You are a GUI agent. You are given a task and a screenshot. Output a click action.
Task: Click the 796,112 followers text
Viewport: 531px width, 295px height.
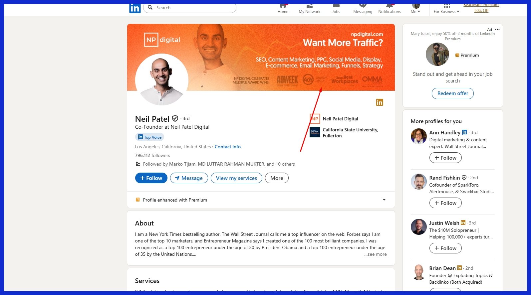tap(152, 155)
